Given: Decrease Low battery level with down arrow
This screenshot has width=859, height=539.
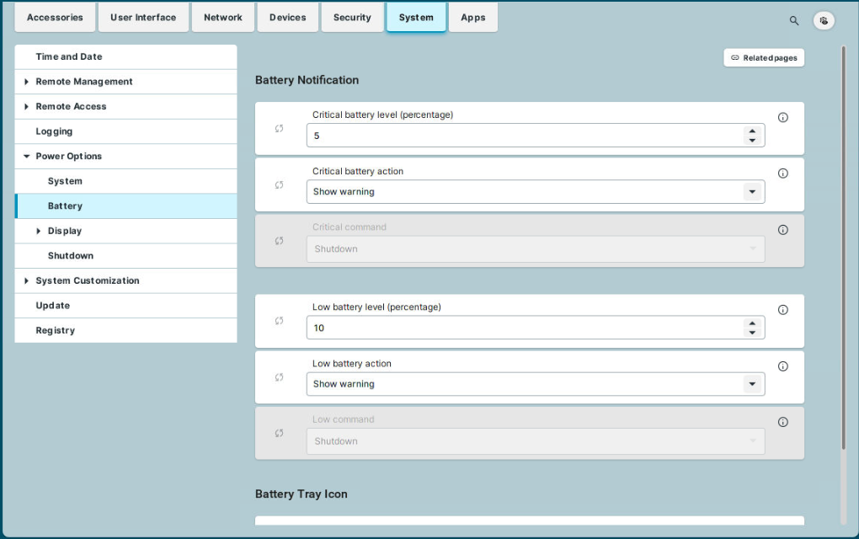Looking at the screenshot, I should [752, 333].
